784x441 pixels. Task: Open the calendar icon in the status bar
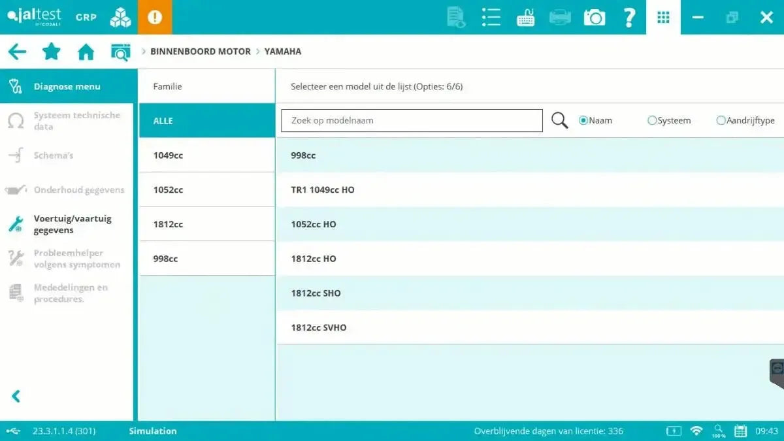click(x=740, y=431)
